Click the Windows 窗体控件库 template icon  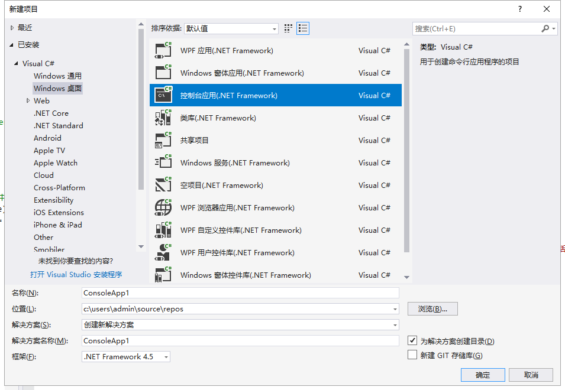(163, 275)
